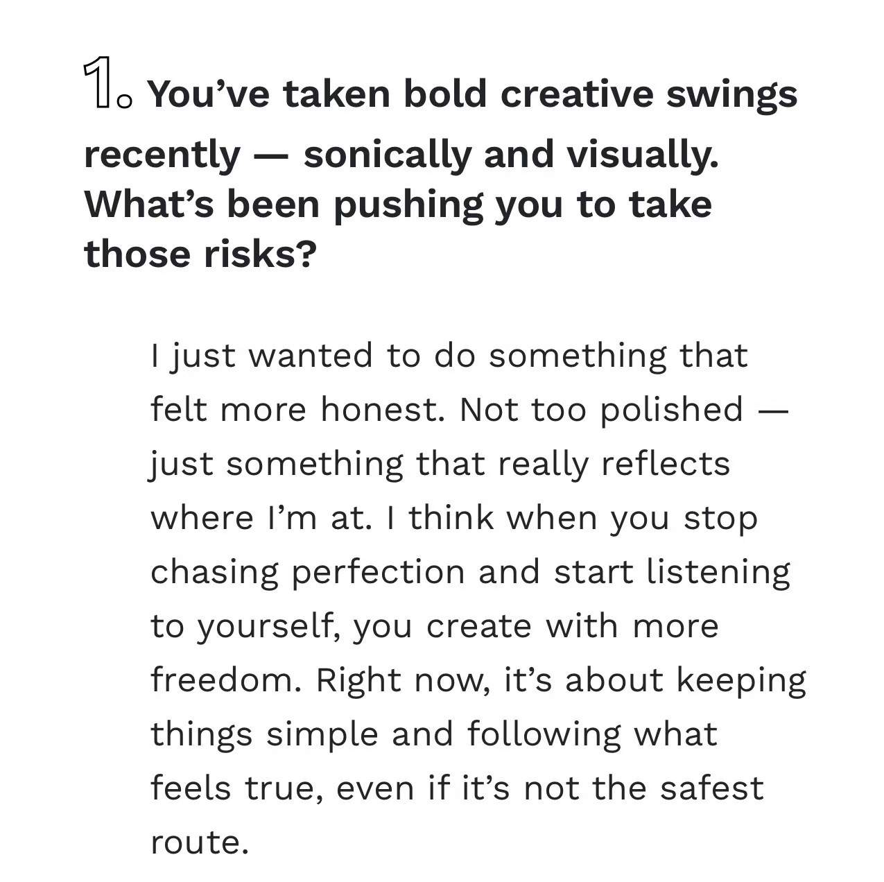Click the word "chasing" in the paragraph

coord(214,573)
